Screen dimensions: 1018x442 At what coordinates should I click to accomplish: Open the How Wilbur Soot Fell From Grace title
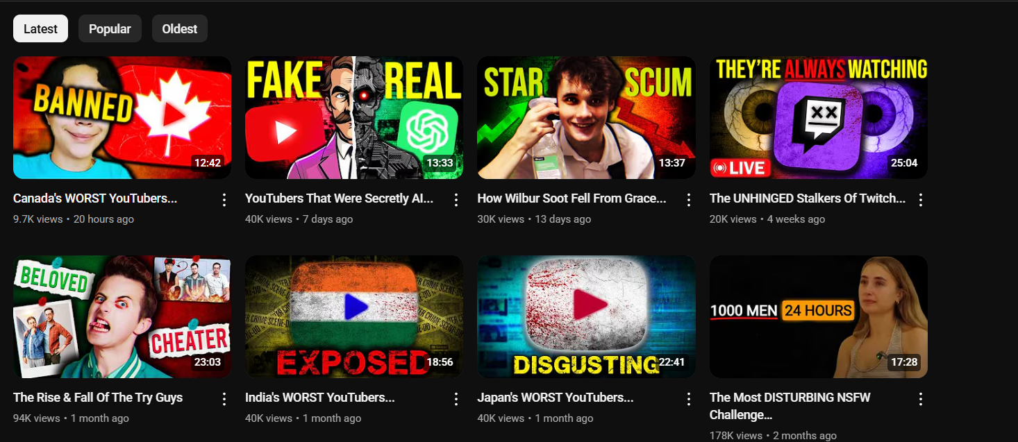click(571, 198)
